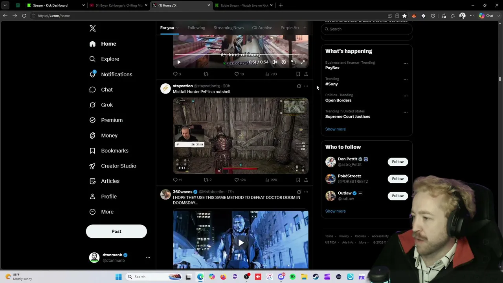Like the supermarket video post
Image resolution: width=503 pixels, height=283 pixels.
[239, 74]
